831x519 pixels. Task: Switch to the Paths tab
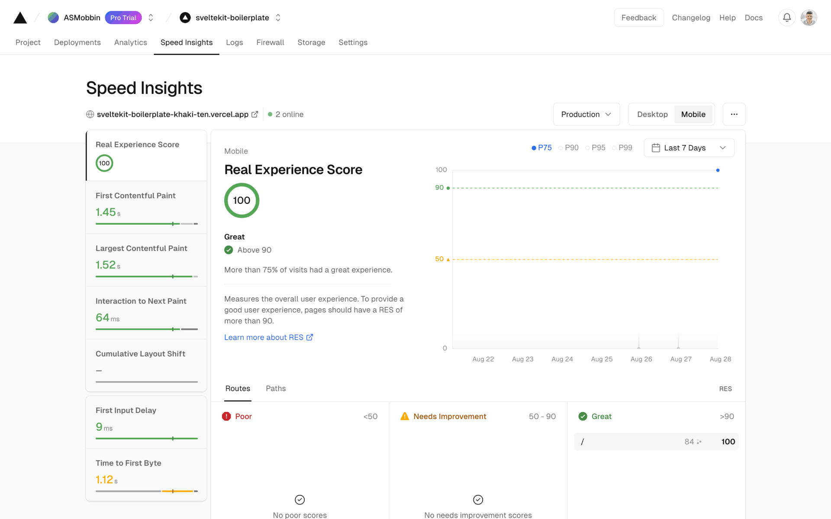coord(276,388)
